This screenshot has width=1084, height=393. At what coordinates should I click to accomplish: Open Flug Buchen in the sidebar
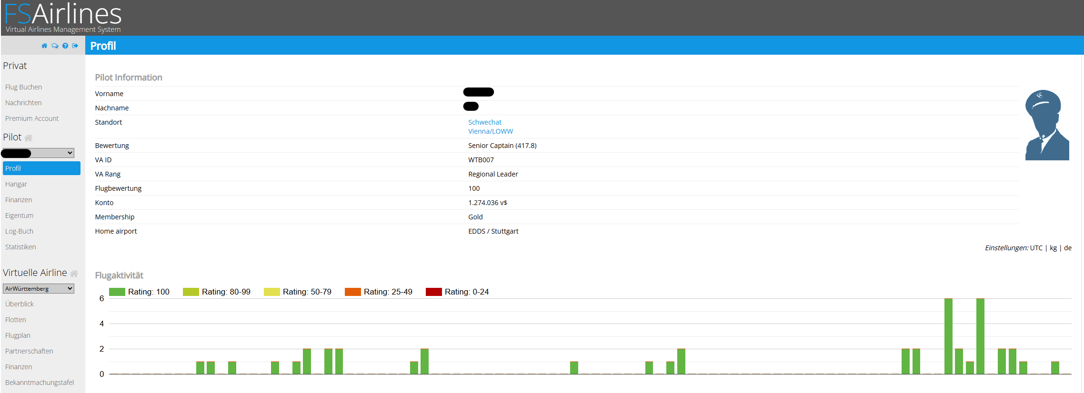click(x=23, y=87)
